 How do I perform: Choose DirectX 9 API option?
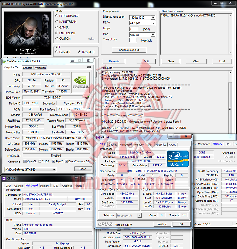(x=56, y=52)
